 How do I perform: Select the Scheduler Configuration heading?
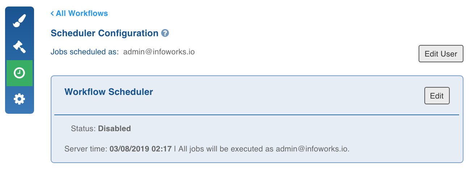click(x=105, y=33)
